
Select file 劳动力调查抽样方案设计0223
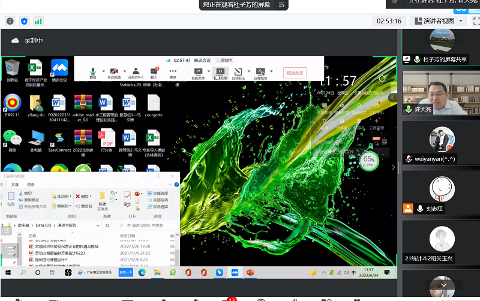[60, 253]
